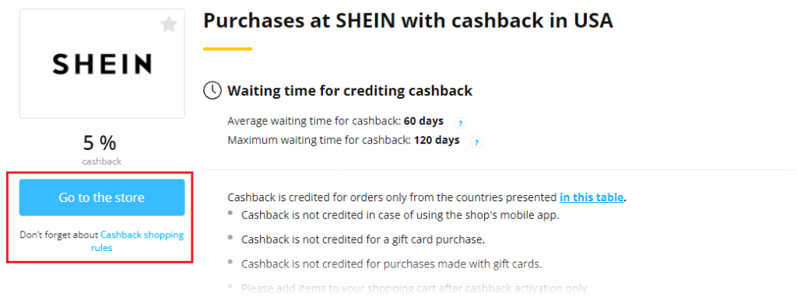Image resolution: width=797 pixels, height=303 pixels.
Task: Click the bold "120 days" maximum value
Action: (437, 140)
